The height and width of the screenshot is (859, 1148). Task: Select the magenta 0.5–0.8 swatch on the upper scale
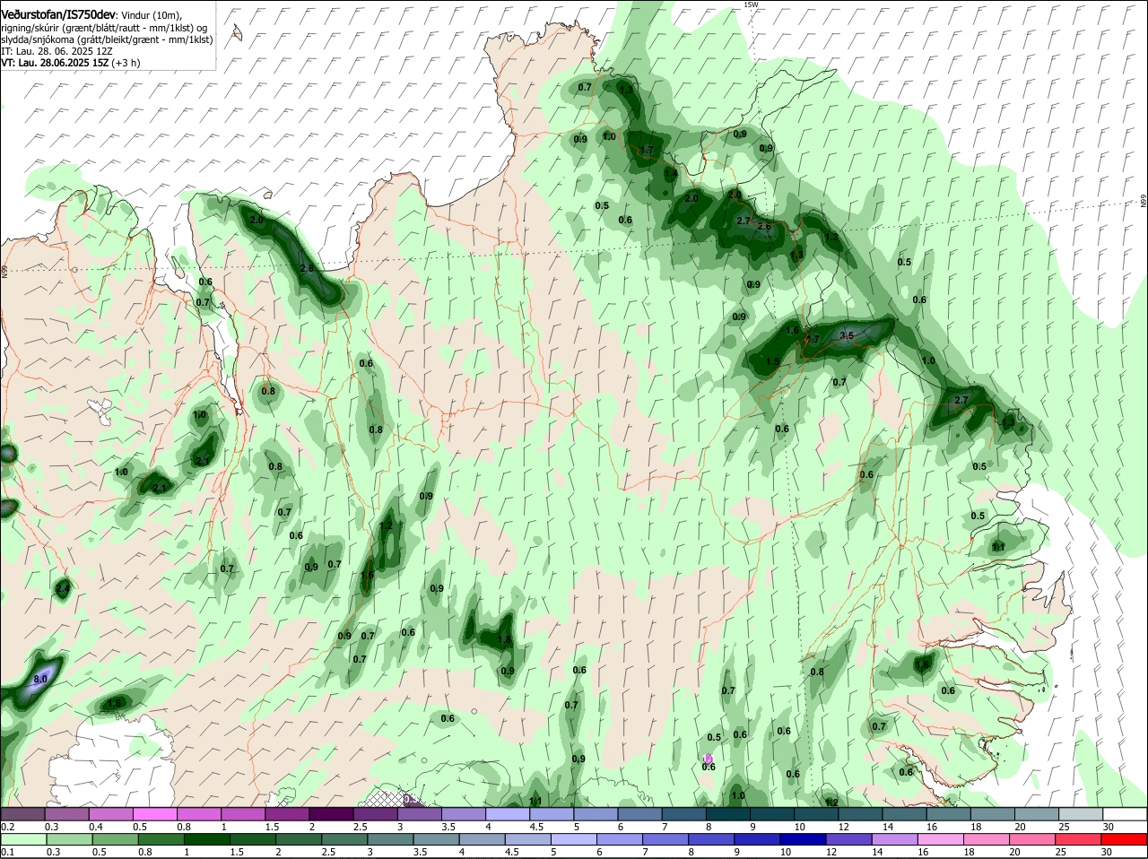tap(154, 814)
